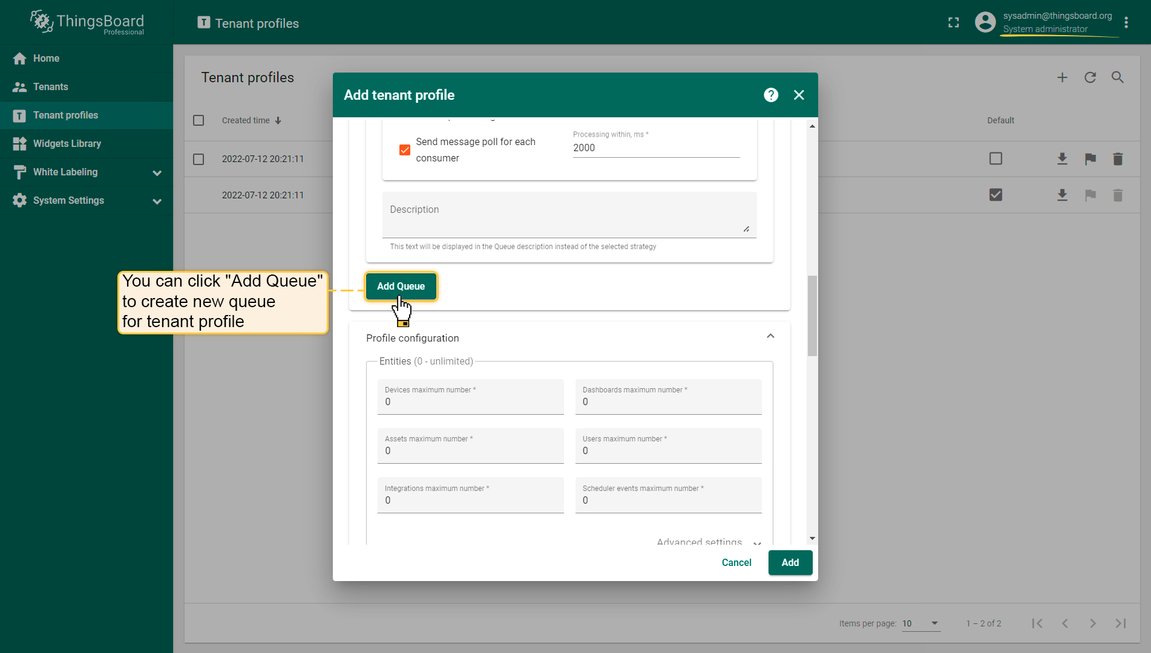Make first tenant profile default via flag
This screenshot has width=1151, height=653.
(1090, 159)
